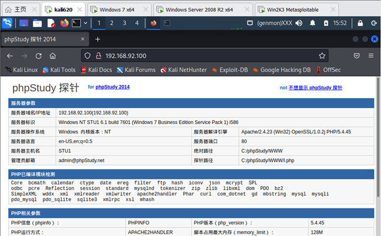Go forward with the browser forward arrow
This screenshot has height=236, width=381.
tap(24, 56)
